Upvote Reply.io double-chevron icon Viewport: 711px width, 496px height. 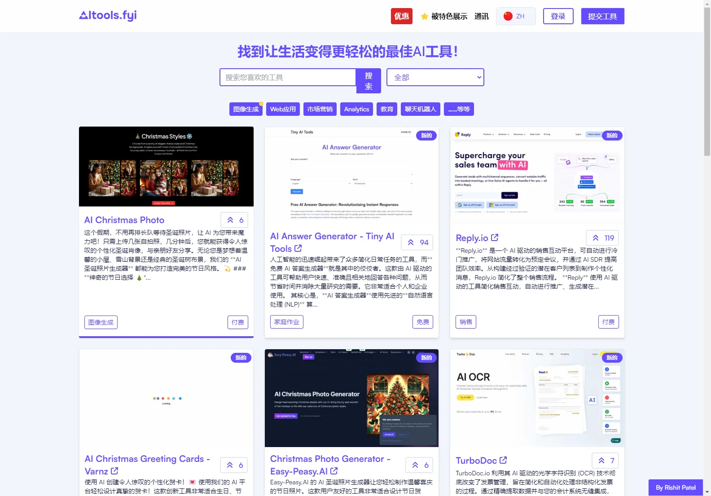(x=596, y=238)
